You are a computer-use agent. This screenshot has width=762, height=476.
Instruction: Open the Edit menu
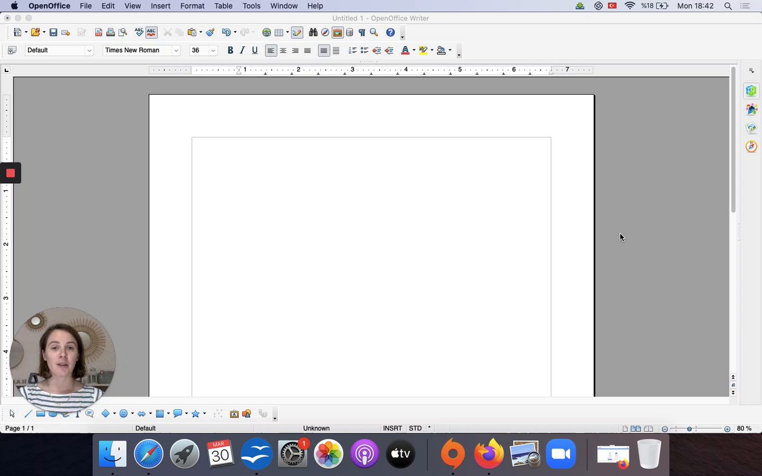tap(108, 6)
